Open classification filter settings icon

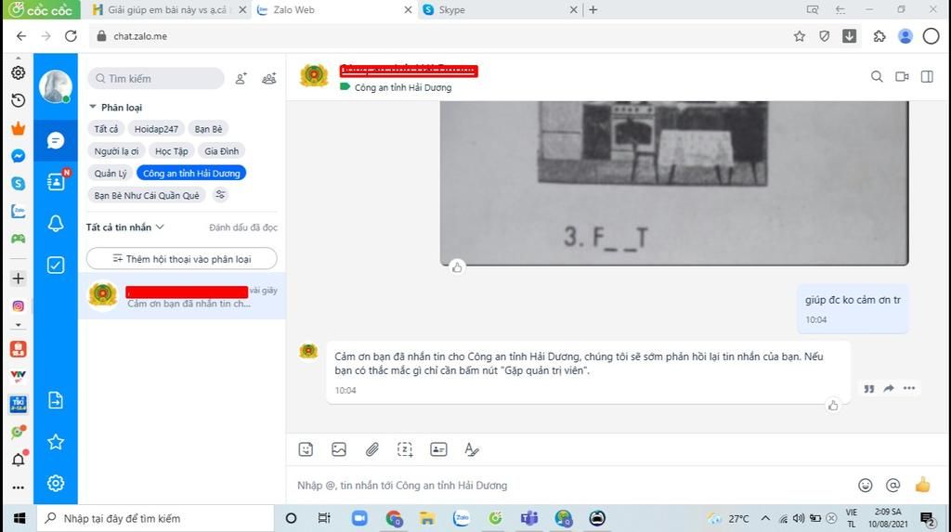pyautogui.click(x=220, y=195)
